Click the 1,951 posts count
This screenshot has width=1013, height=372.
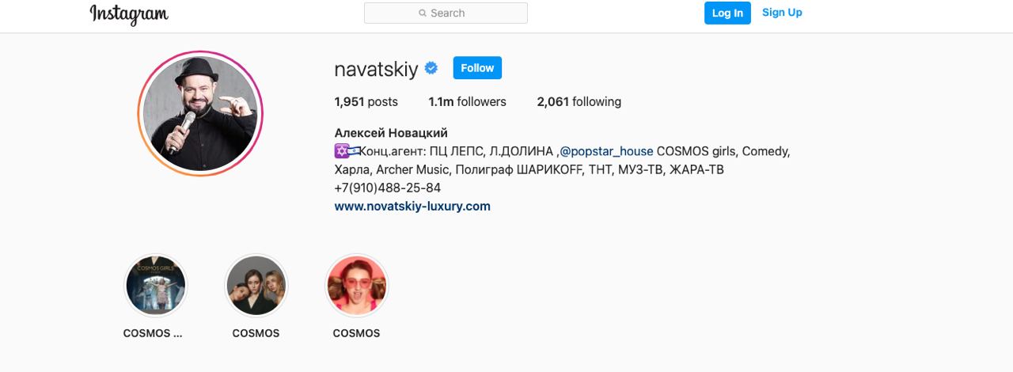[x=366, y=101]
